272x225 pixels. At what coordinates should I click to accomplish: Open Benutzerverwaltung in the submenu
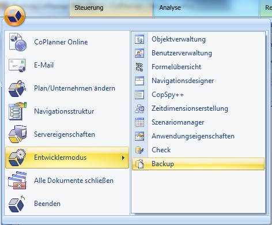click(x=198, y=53)
